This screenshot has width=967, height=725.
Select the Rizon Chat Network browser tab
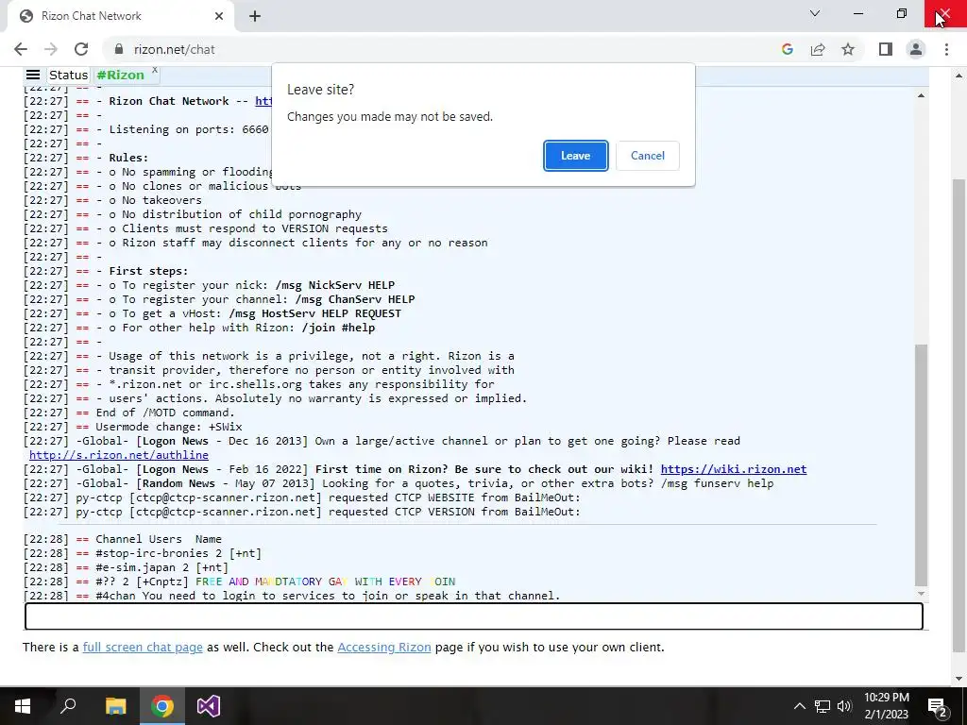coord(117,16)
